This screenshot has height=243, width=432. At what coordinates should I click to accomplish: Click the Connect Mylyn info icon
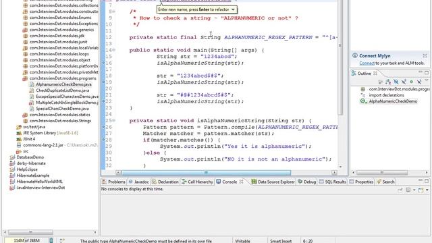[355, 55]
